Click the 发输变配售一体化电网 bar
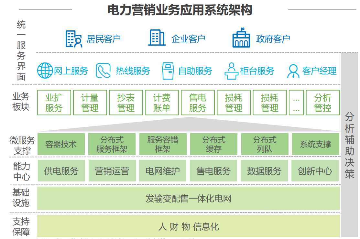This screenshot has width=360, height=239. click(x=189, y=198)
